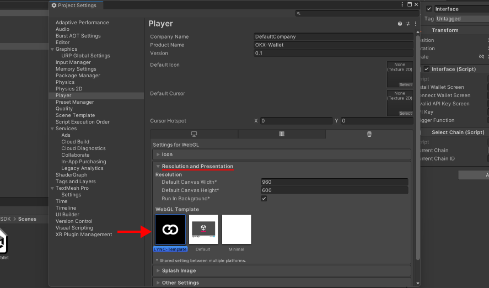489x288 pixels.
Task: Click Select button for Default Cursor
Action: 405,113
